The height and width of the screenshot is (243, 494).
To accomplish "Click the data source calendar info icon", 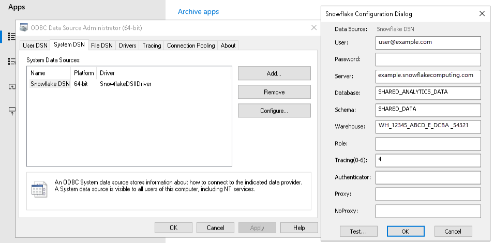I will tap(39, 190).
